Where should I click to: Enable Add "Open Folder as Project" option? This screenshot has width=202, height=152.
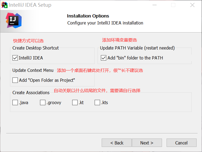[15, 80]
